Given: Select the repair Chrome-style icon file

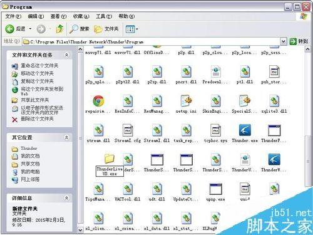Looking at the screenshot, I should coord(98,101).
